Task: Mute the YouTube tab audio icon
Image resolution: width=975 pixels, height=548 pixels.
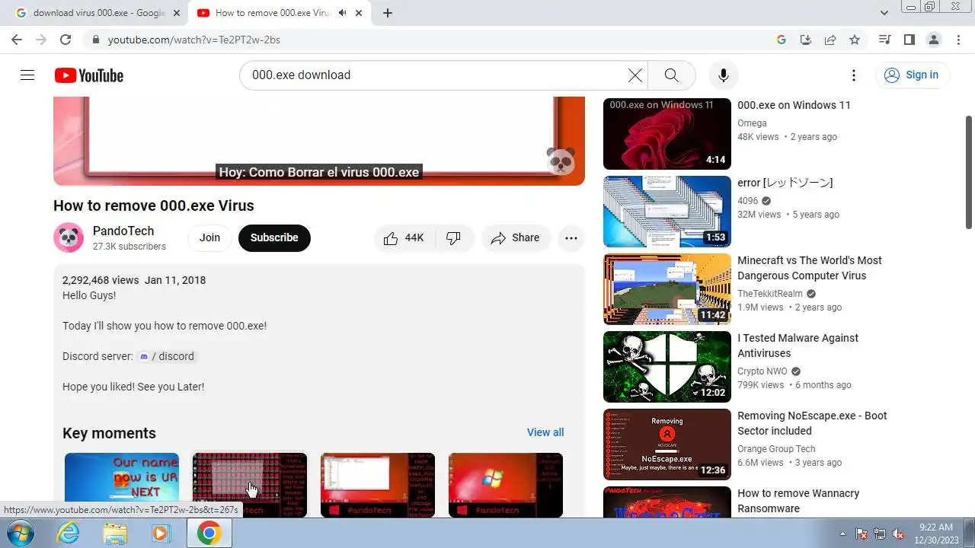Action: [343, 13]
